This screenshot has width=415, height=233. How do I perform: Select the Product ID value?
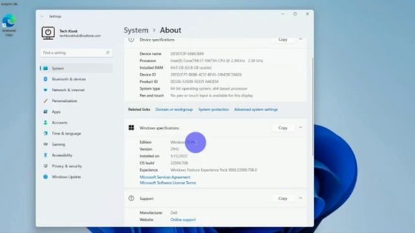(x=195, y=82)
